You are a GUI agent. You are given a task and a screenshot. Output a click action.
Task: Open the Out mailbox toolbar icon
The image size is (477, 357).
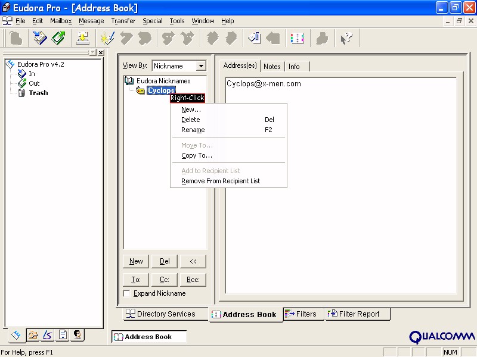tap(58, 39)
